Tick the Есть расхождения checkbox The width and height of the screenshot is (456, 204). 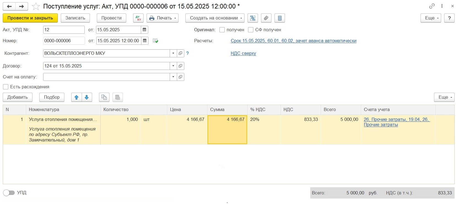tap(6, 87)
